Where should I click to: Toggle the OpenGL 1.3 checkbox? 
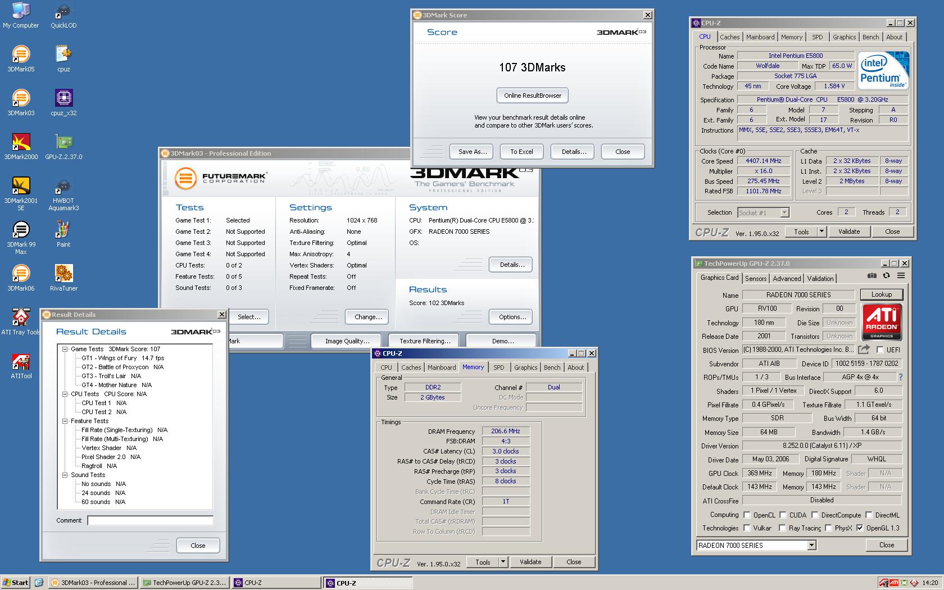pos(860,528)
